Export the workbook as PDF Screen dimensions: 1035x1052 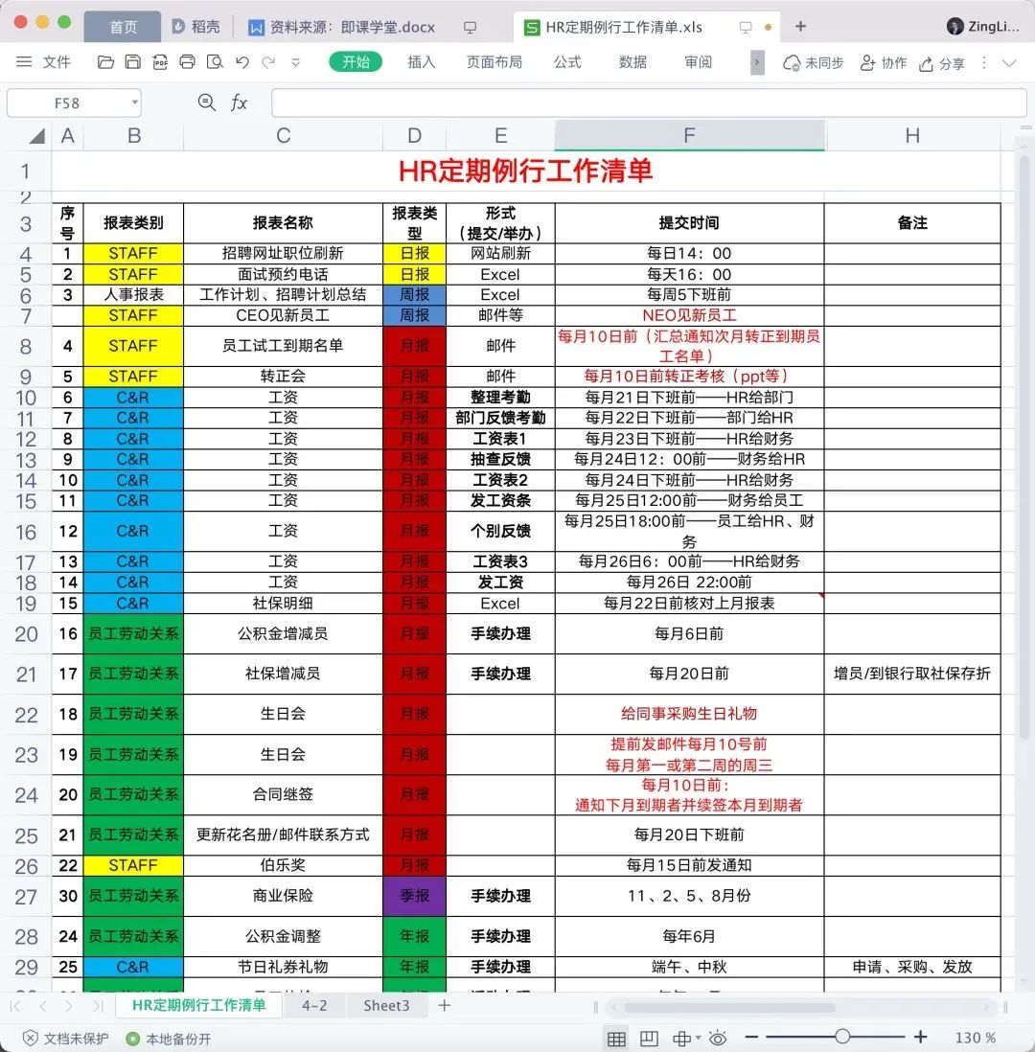point(160,62)
